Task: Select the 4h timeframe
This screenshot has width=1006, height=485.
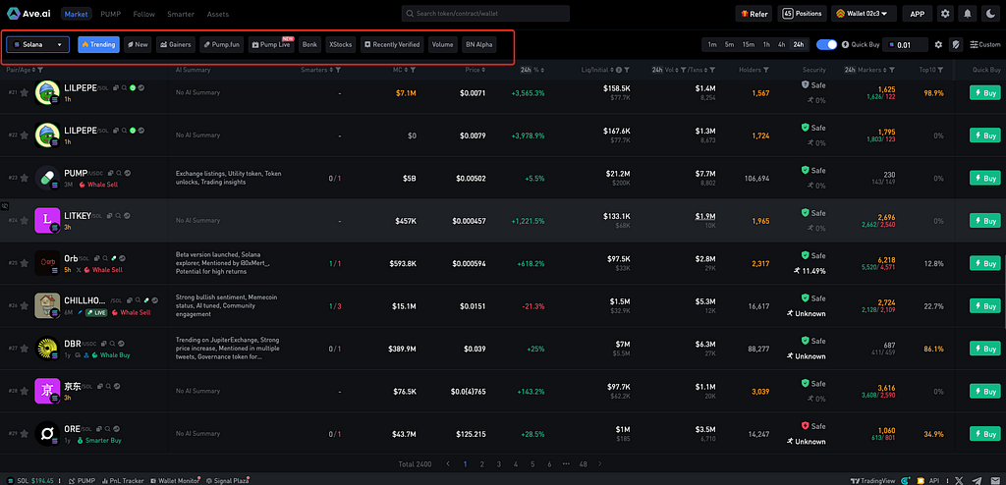Action: [x=781, y=45]
